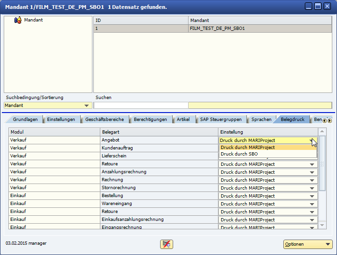Open the Suchbedingung/Sortierung Mandant dropdown
Viewport: 337px width, 255px height.
86,106
